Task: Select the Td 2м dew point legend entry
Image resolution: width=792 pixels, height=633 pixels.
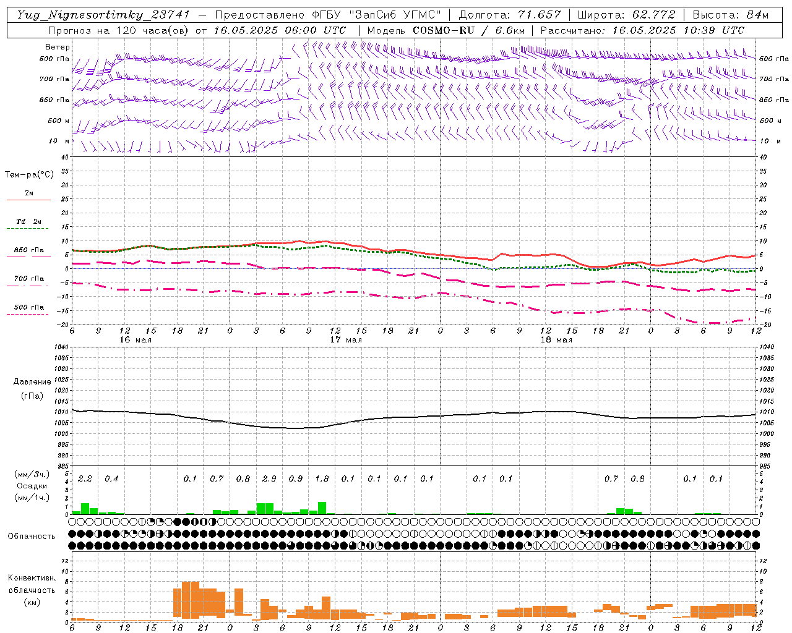Action: (29, 221)
